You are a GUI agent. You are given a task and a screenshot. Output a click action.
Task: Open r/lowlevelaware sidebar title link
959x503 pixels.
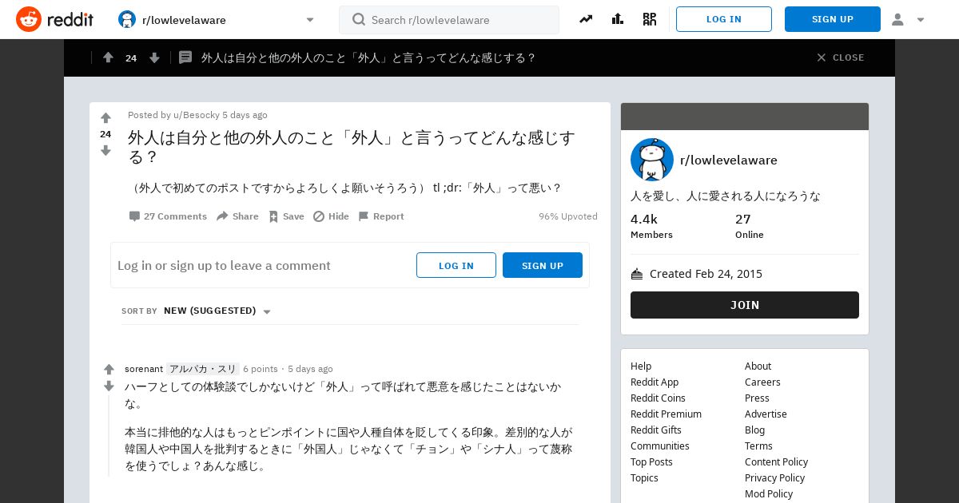(x=729, y=160)
